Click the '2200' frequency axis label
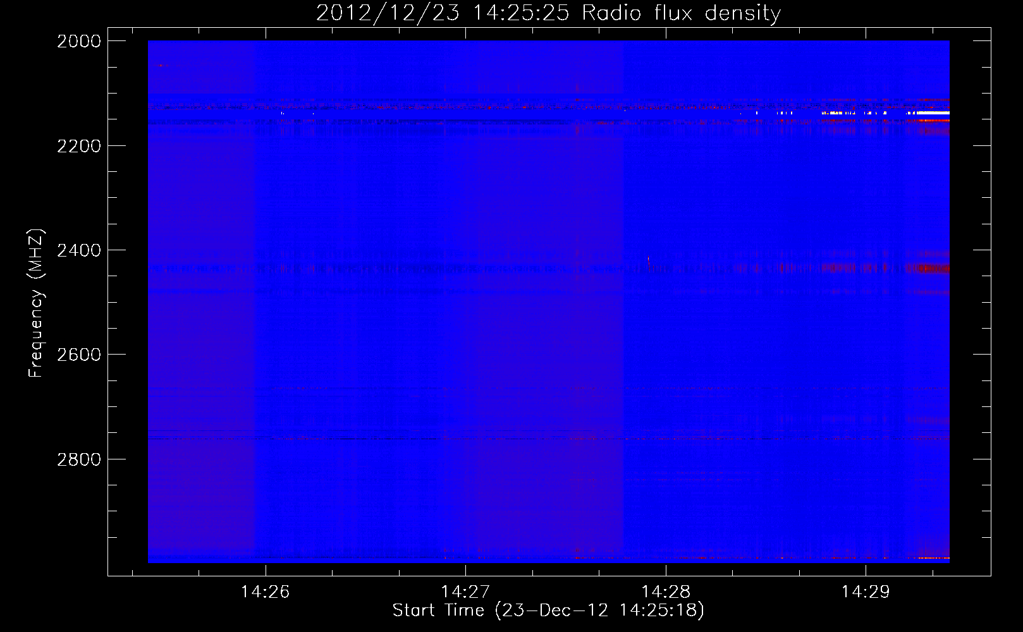The height and width of the screenshot is (632, 1023). tap(79, 146)
